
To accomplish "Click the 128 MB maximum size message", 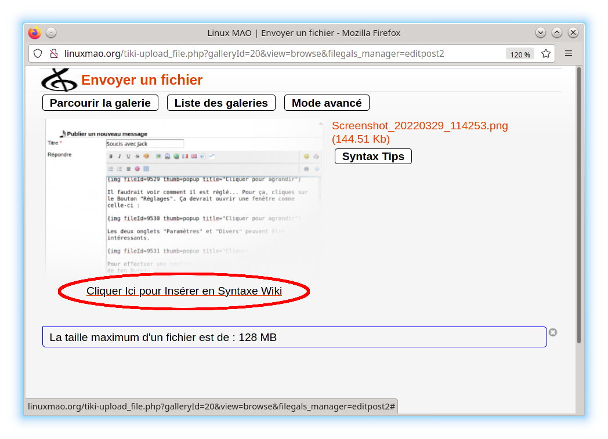I will tap(295, 337).
